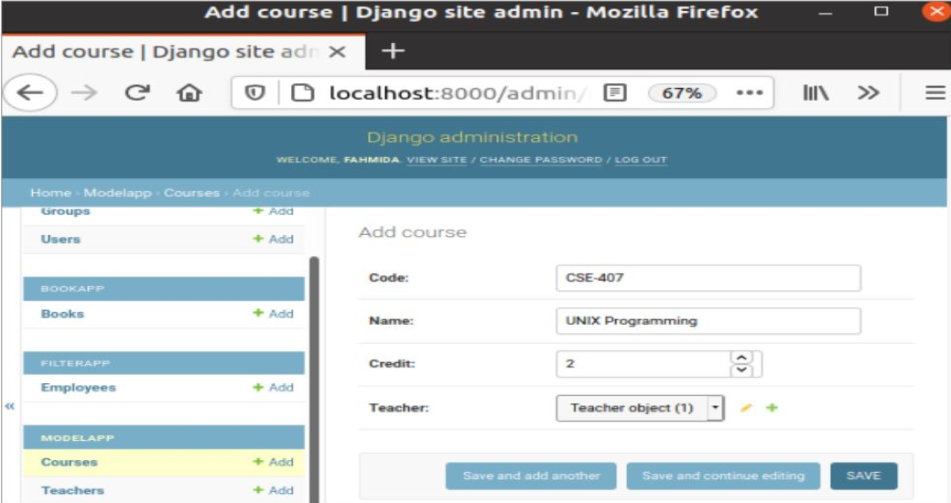The width and height of the screenshot is (951, 503).
Task: Click Add next to Employees
Action: tap(274, 387)
